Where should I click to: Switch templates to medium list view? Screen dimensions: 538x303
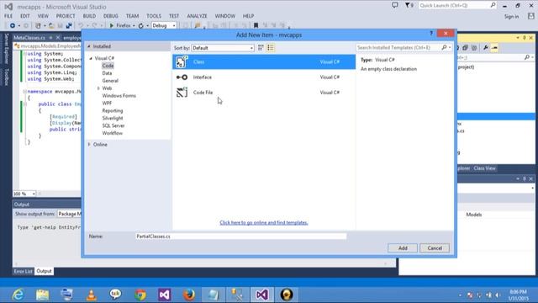[271, 48]
